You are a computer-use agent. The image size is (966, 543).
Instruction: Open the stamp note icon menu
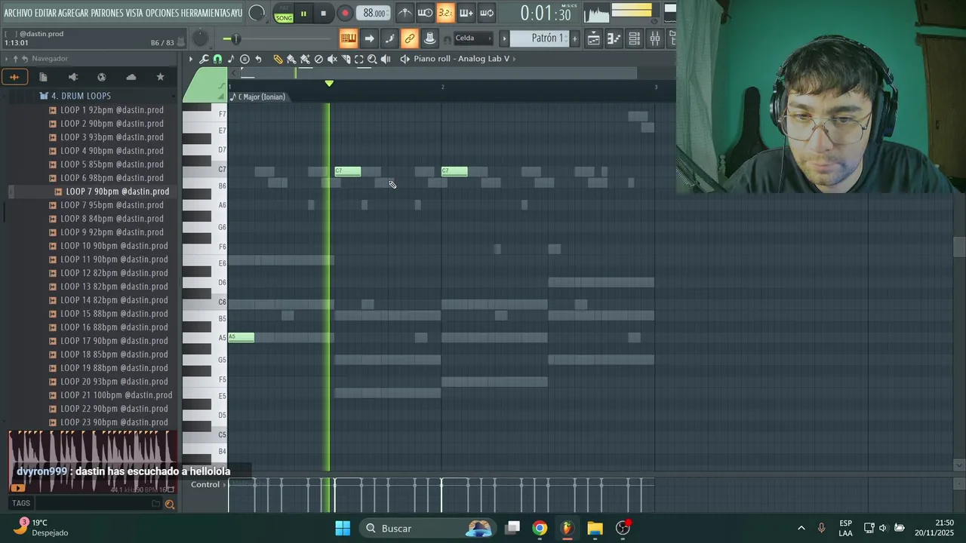point(231,59)
